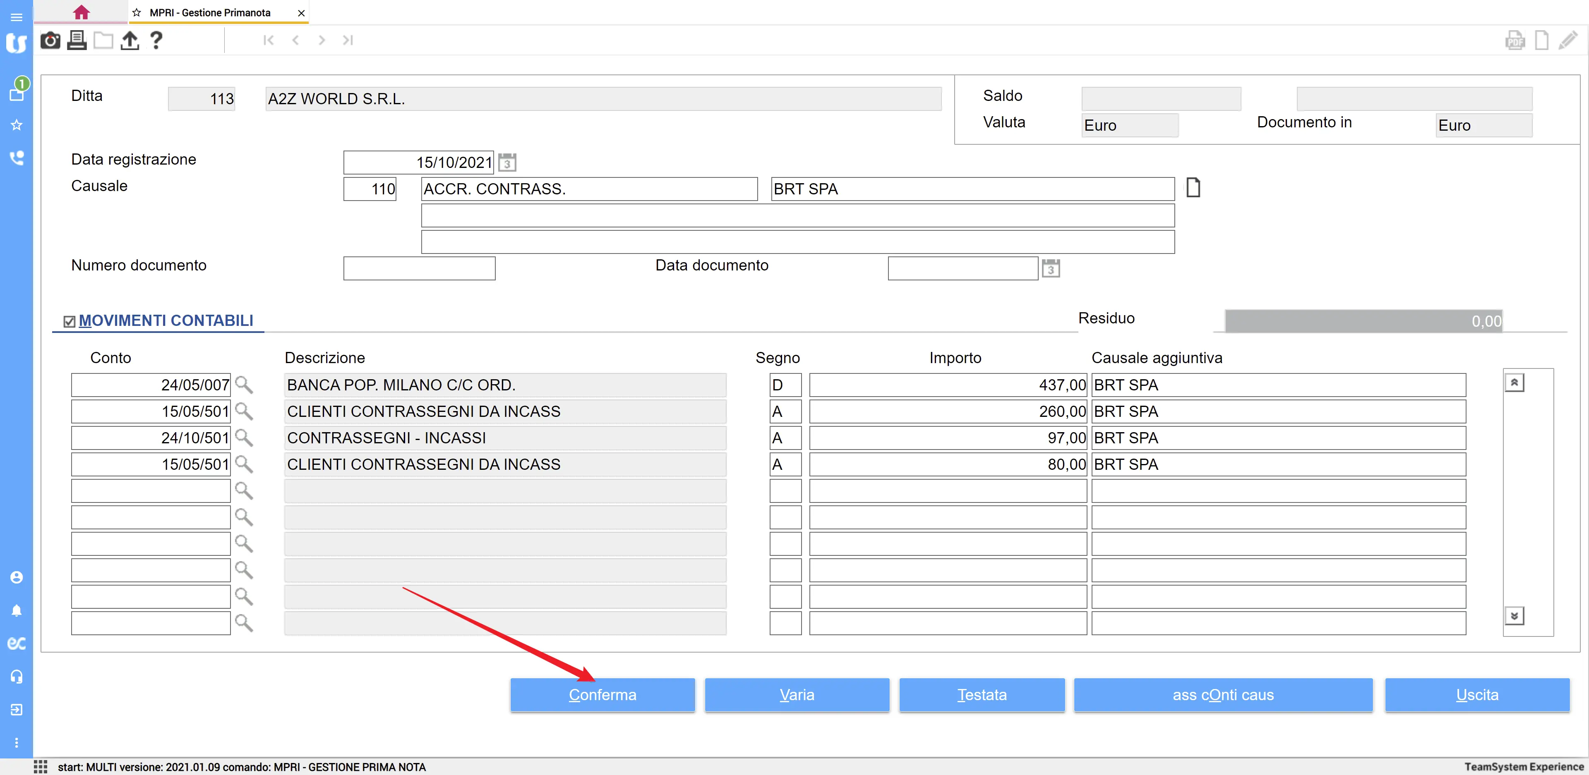
Task: Click the note document icon beside BRT SPA
Action: point(1193,187)
